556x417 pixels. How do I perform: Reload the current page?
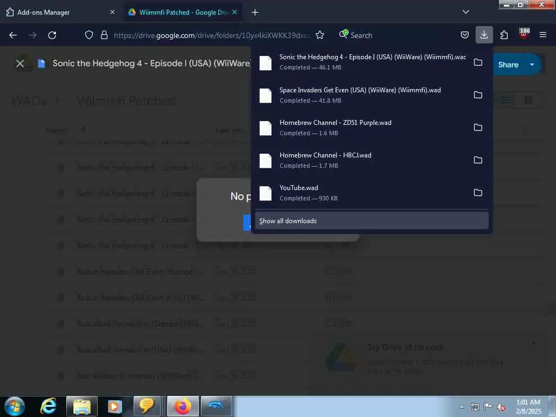click(52, 35)
